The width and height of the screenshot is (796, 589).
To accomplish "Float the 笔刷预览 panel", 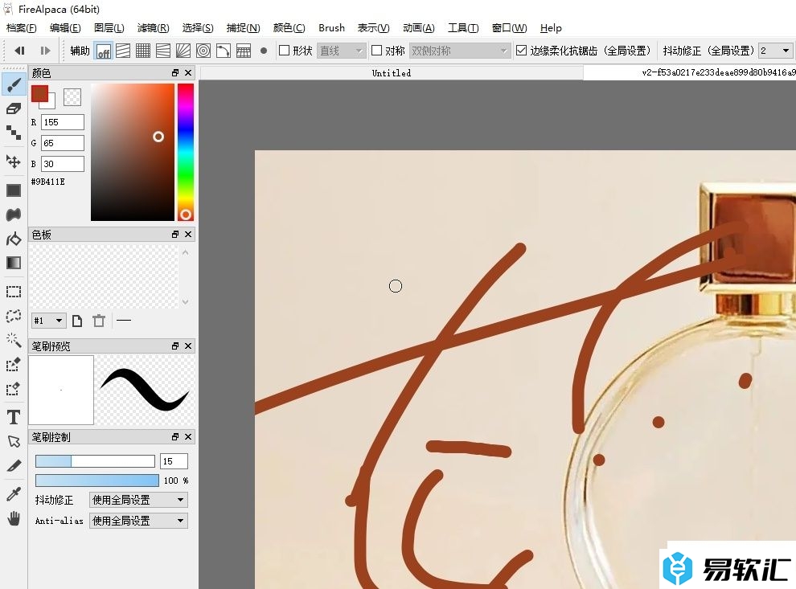I will coord(175,346).
